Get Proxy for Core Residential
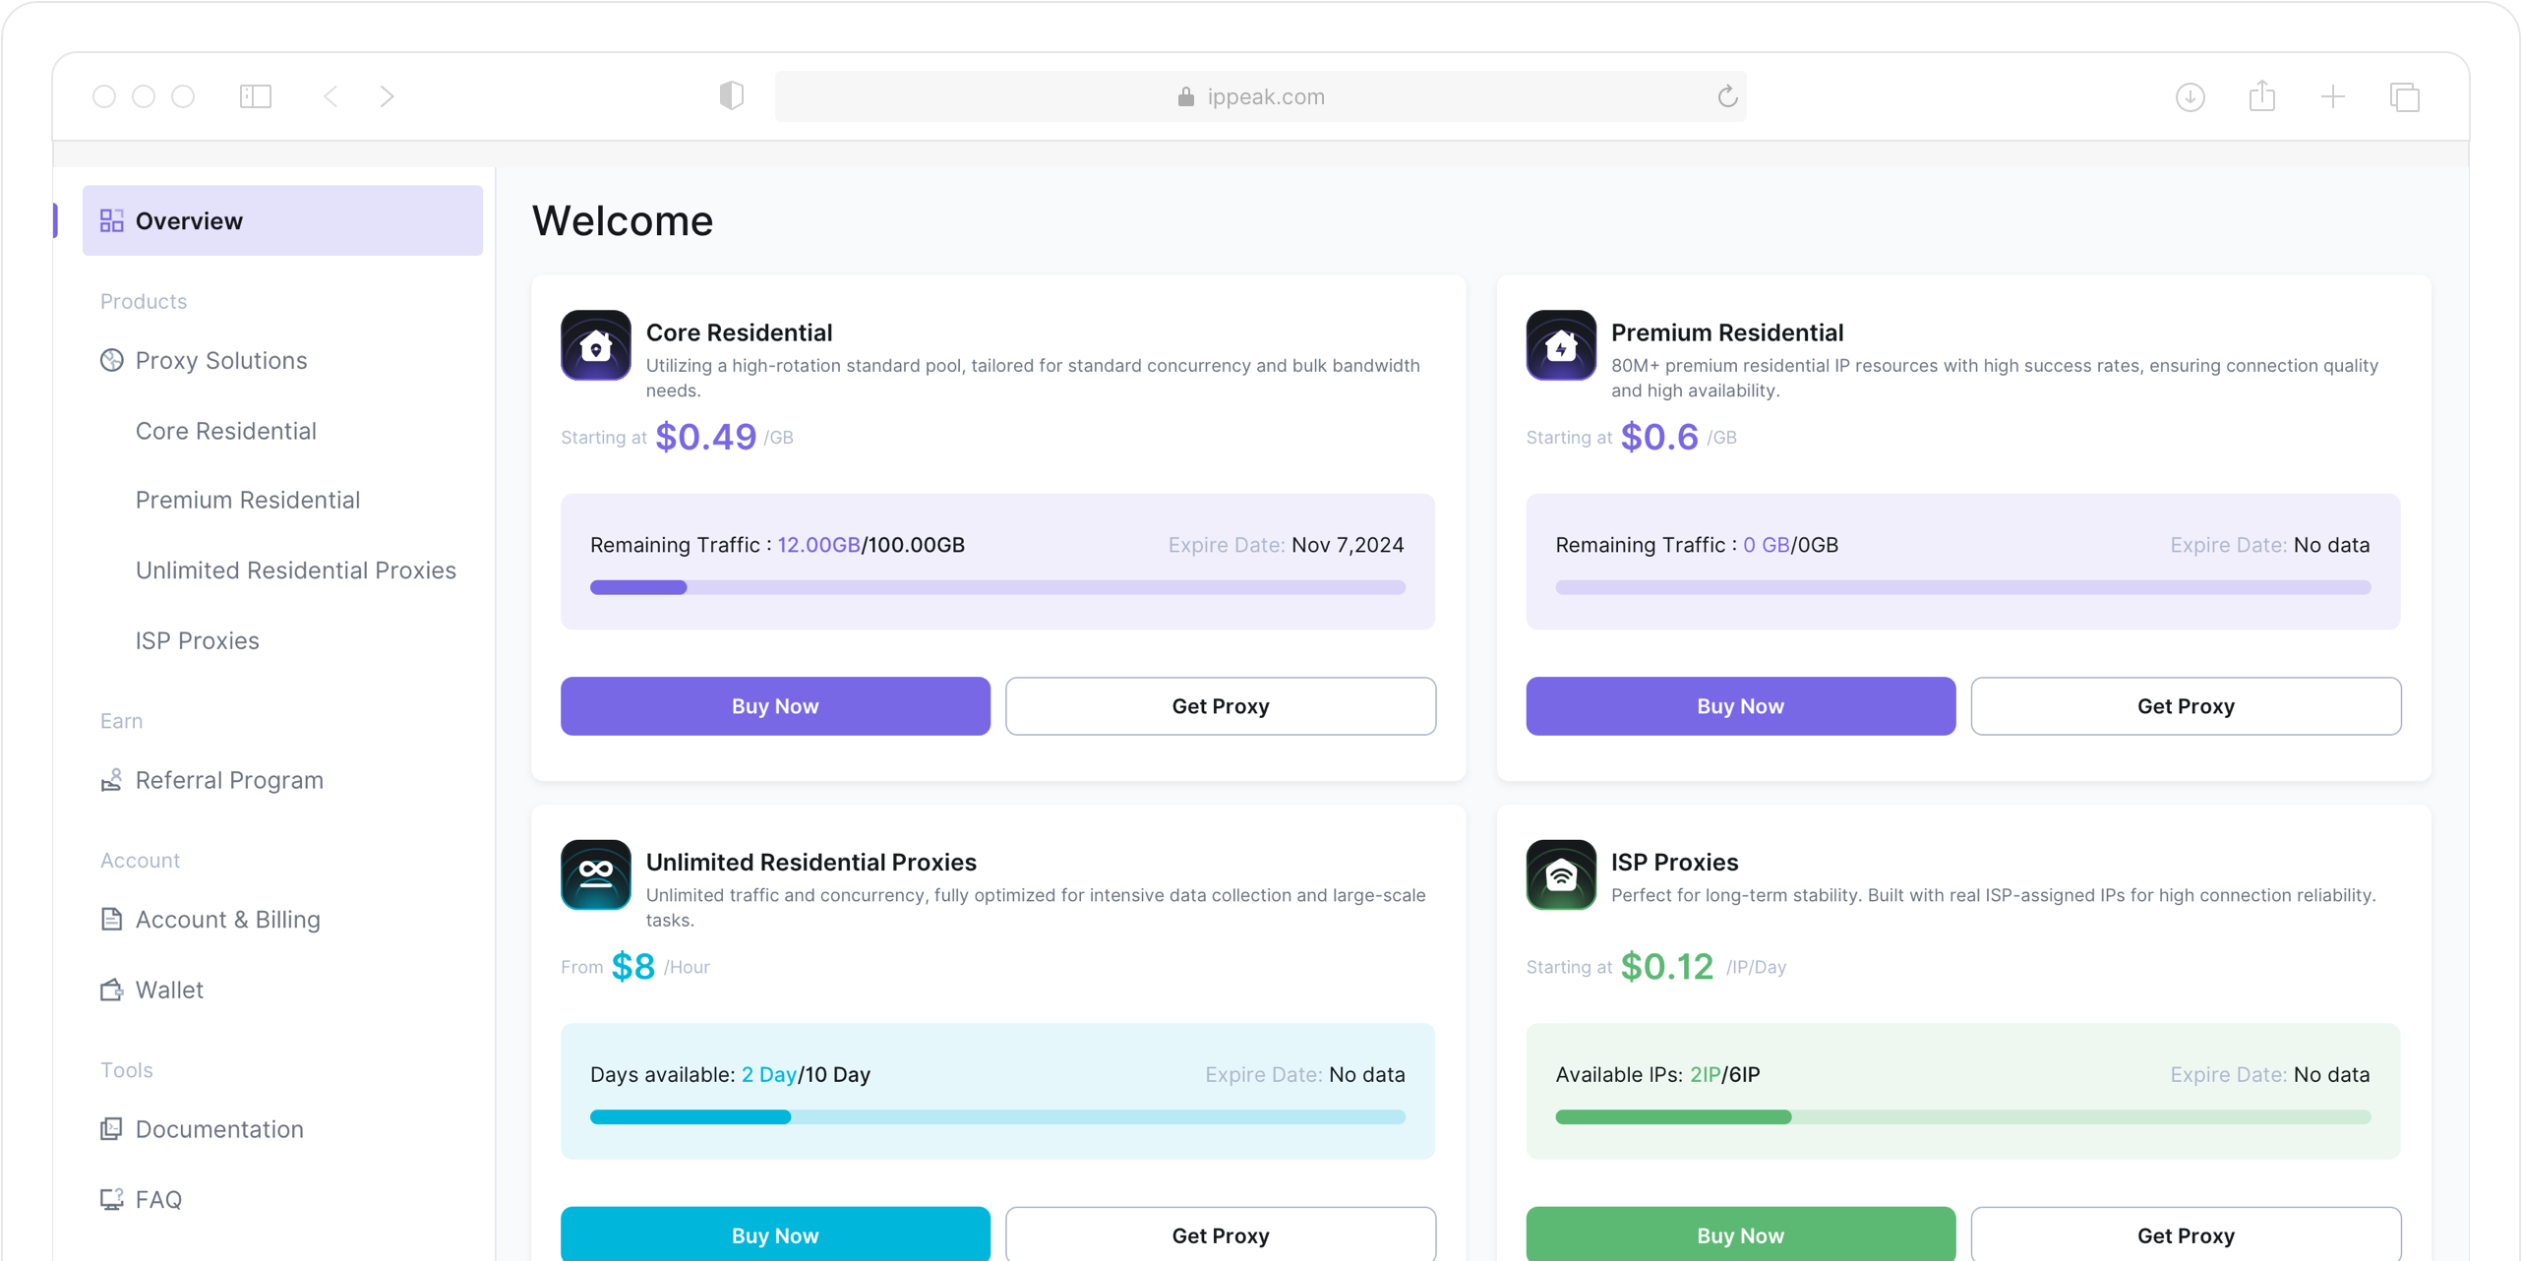2522x1261 pixels. click(1220, 705)
